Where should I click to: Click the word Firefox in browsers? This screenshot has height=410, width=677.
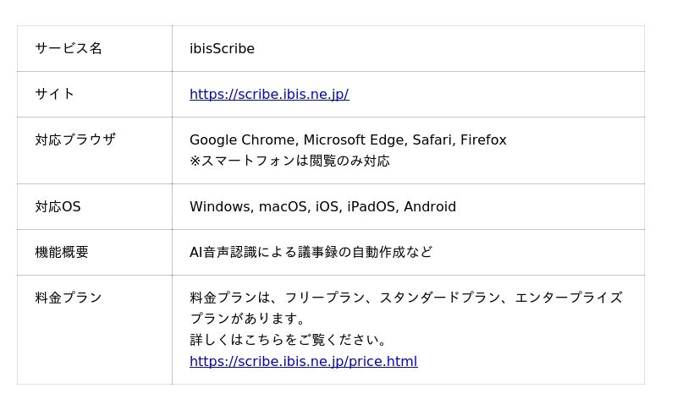tap(483, 139)
